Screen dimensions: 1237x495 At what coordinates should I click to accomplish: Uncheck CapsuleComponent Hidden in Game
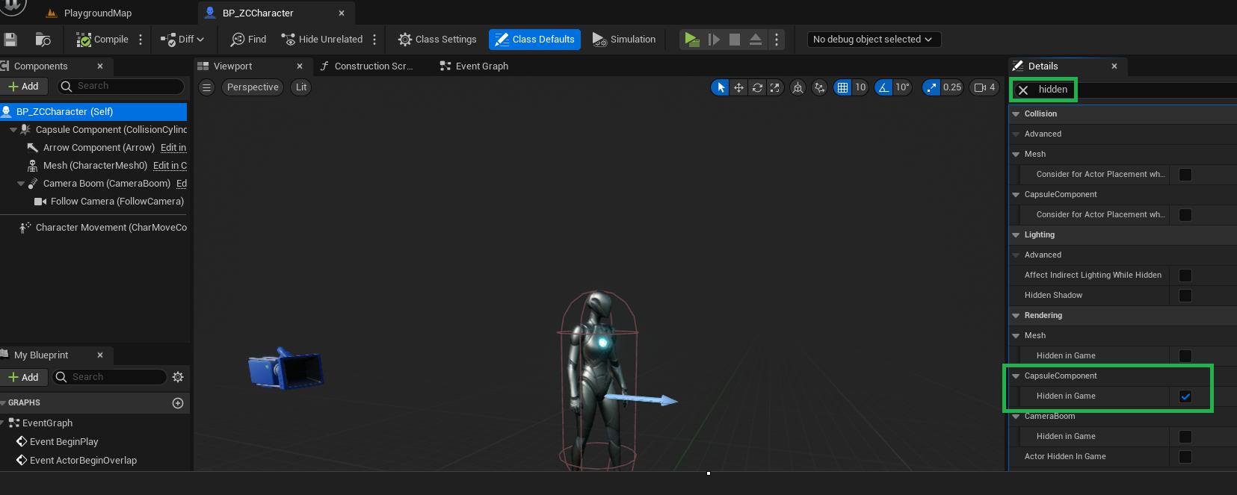(x=1185, y=396)
